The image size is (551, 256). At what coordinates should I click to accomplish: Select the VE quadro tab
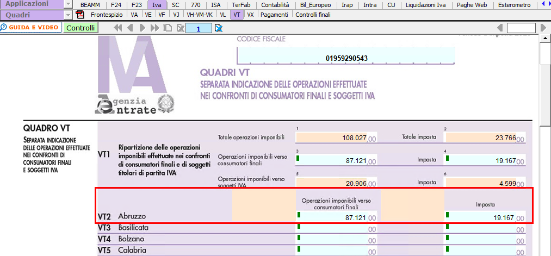point(148,15)
